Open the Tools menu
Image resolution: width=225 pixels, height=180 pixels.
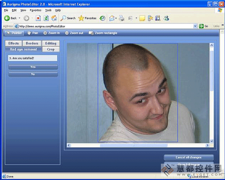(48, 10)
